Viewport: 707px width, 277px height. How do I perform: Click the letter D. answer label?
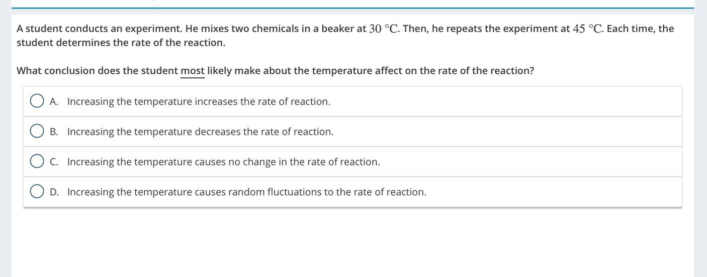(54, 192)
